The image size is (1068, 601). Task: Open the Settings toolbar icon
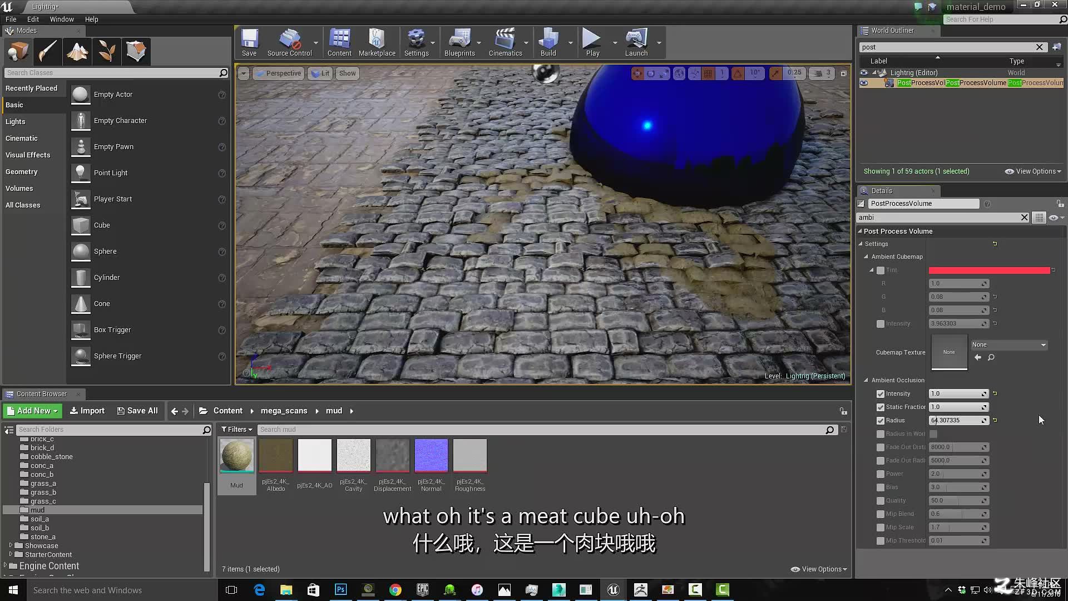tap(416, 42)
